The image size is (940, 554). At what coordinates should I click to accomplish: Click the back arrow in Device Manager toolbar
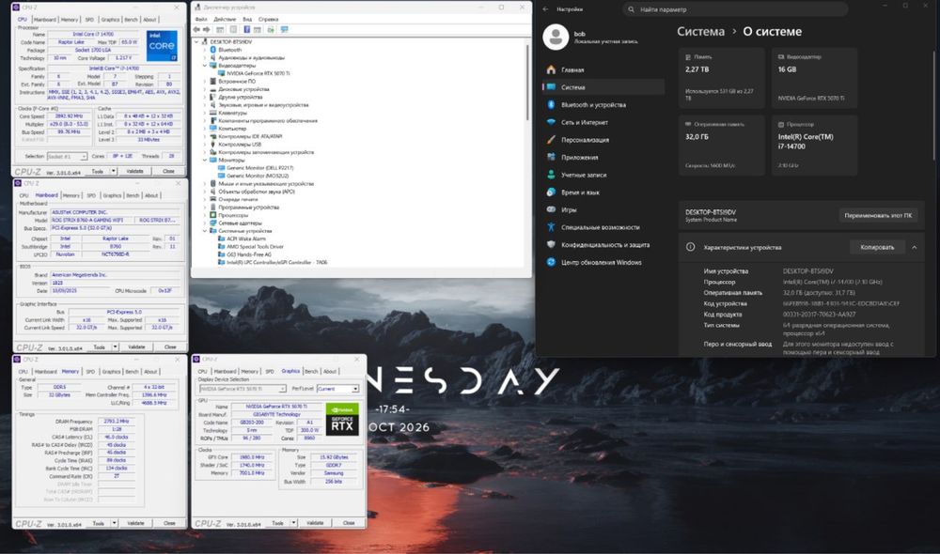coord(196,29)
